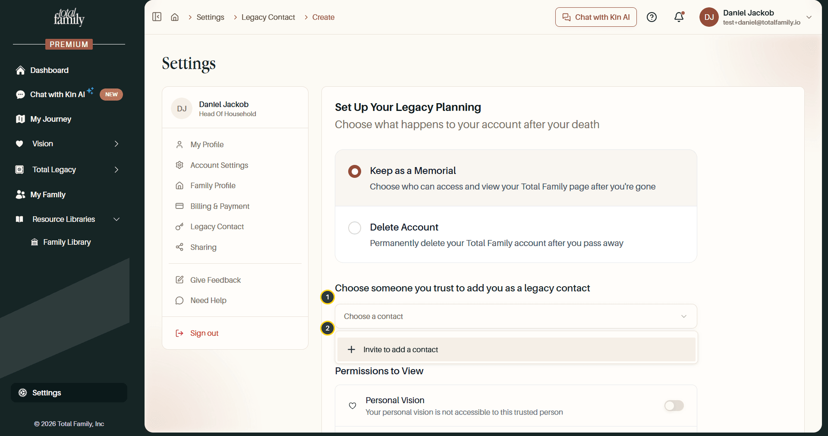The image size is (828, 436).
Task: Click the Give Feedback link
Action: [215, 280]
